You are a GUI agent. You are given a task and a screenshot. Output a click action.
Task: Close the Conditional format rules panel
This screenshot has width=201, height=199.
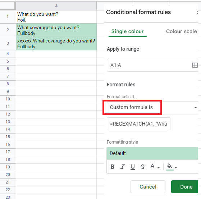197,13
